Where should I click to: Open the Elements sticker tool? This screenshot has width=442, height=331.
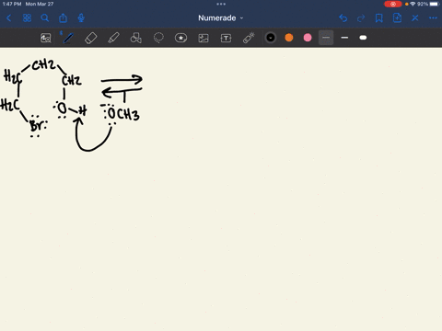pyautogui.click(x=180, y=38)
